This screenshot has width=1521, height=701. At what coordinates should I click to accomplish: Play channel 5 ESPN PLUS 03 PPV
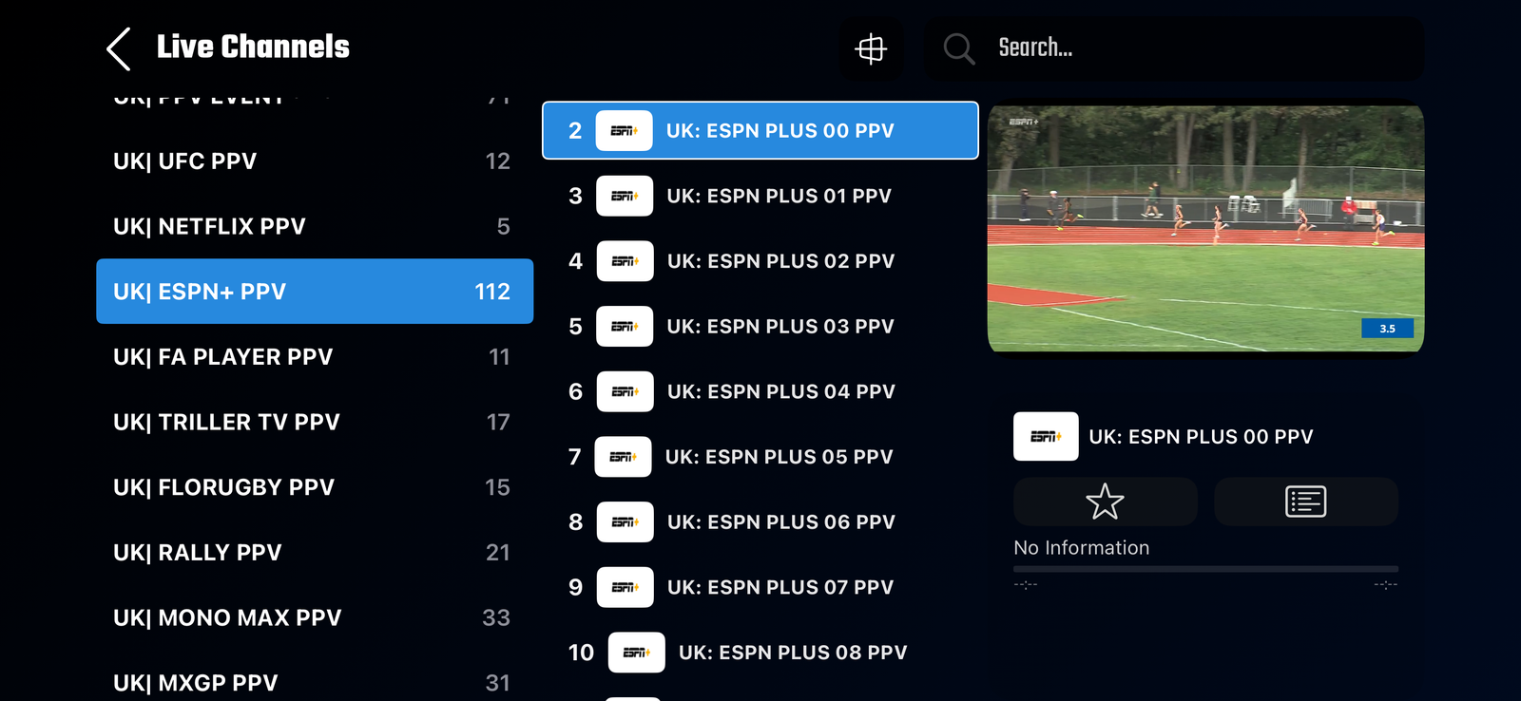pyautogui.click(x=760, y=326)
